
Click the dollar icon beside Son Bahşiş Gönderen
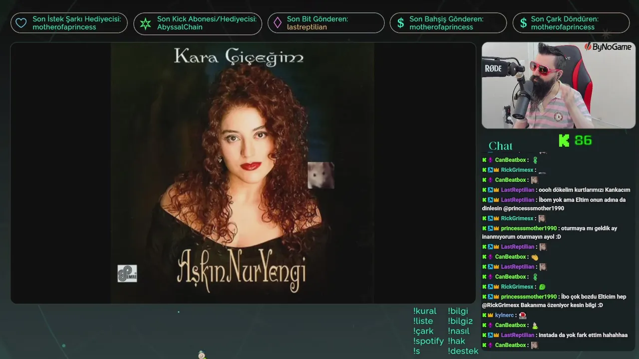(400, 23)
